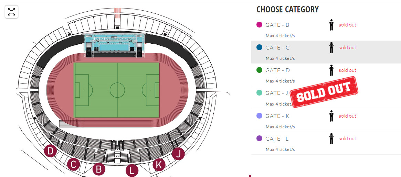
Task: Click the stage graphic on stadium map
Action: tap(114, 45)
